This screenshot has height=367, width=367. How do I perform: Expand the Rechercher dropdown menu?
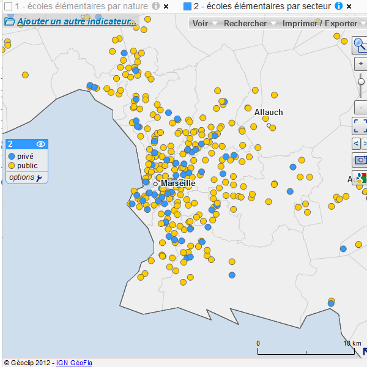[x=245, y=24]
